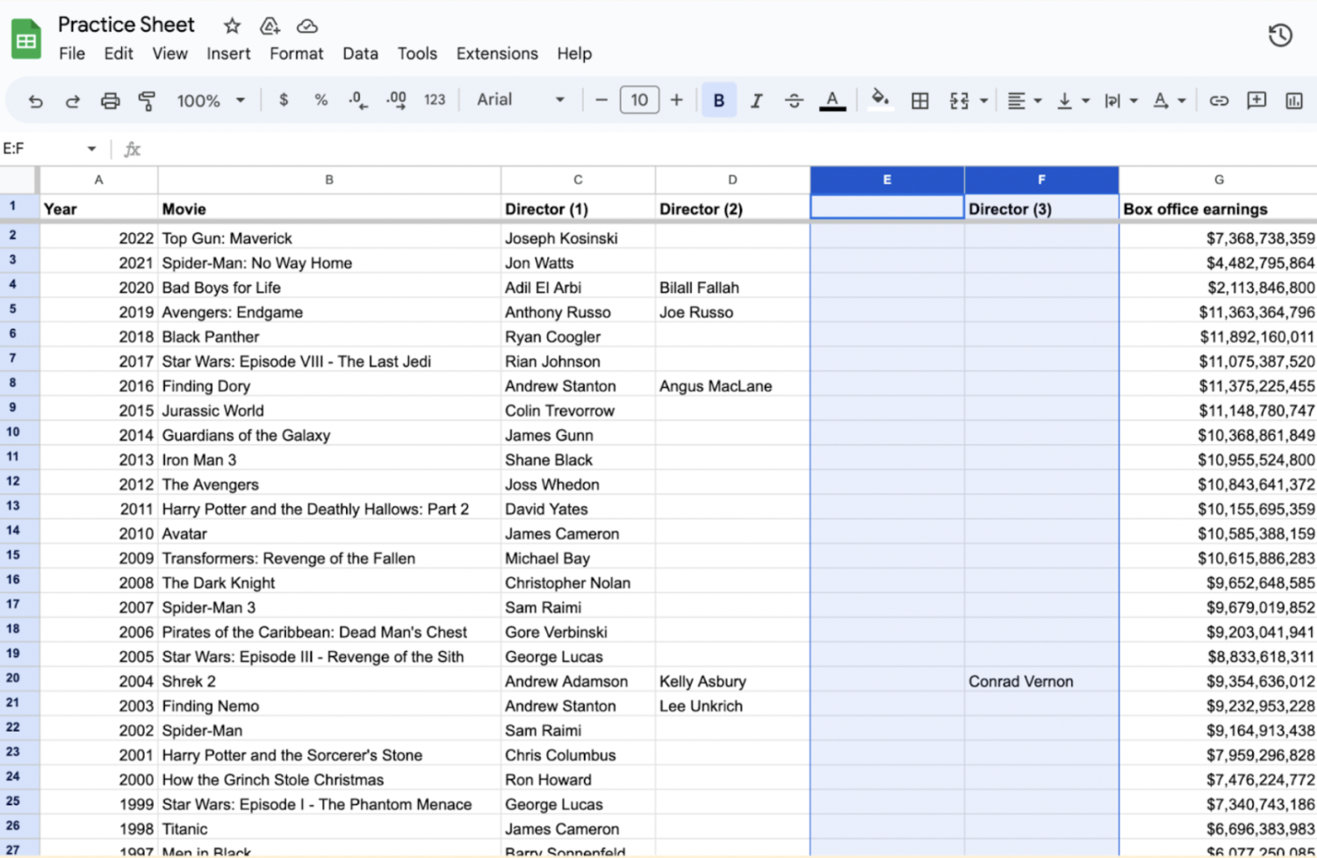Click the Move to folder icon
Image resolution: width=1317 pixels, height=858 pixels.
[x=270, y=25]
